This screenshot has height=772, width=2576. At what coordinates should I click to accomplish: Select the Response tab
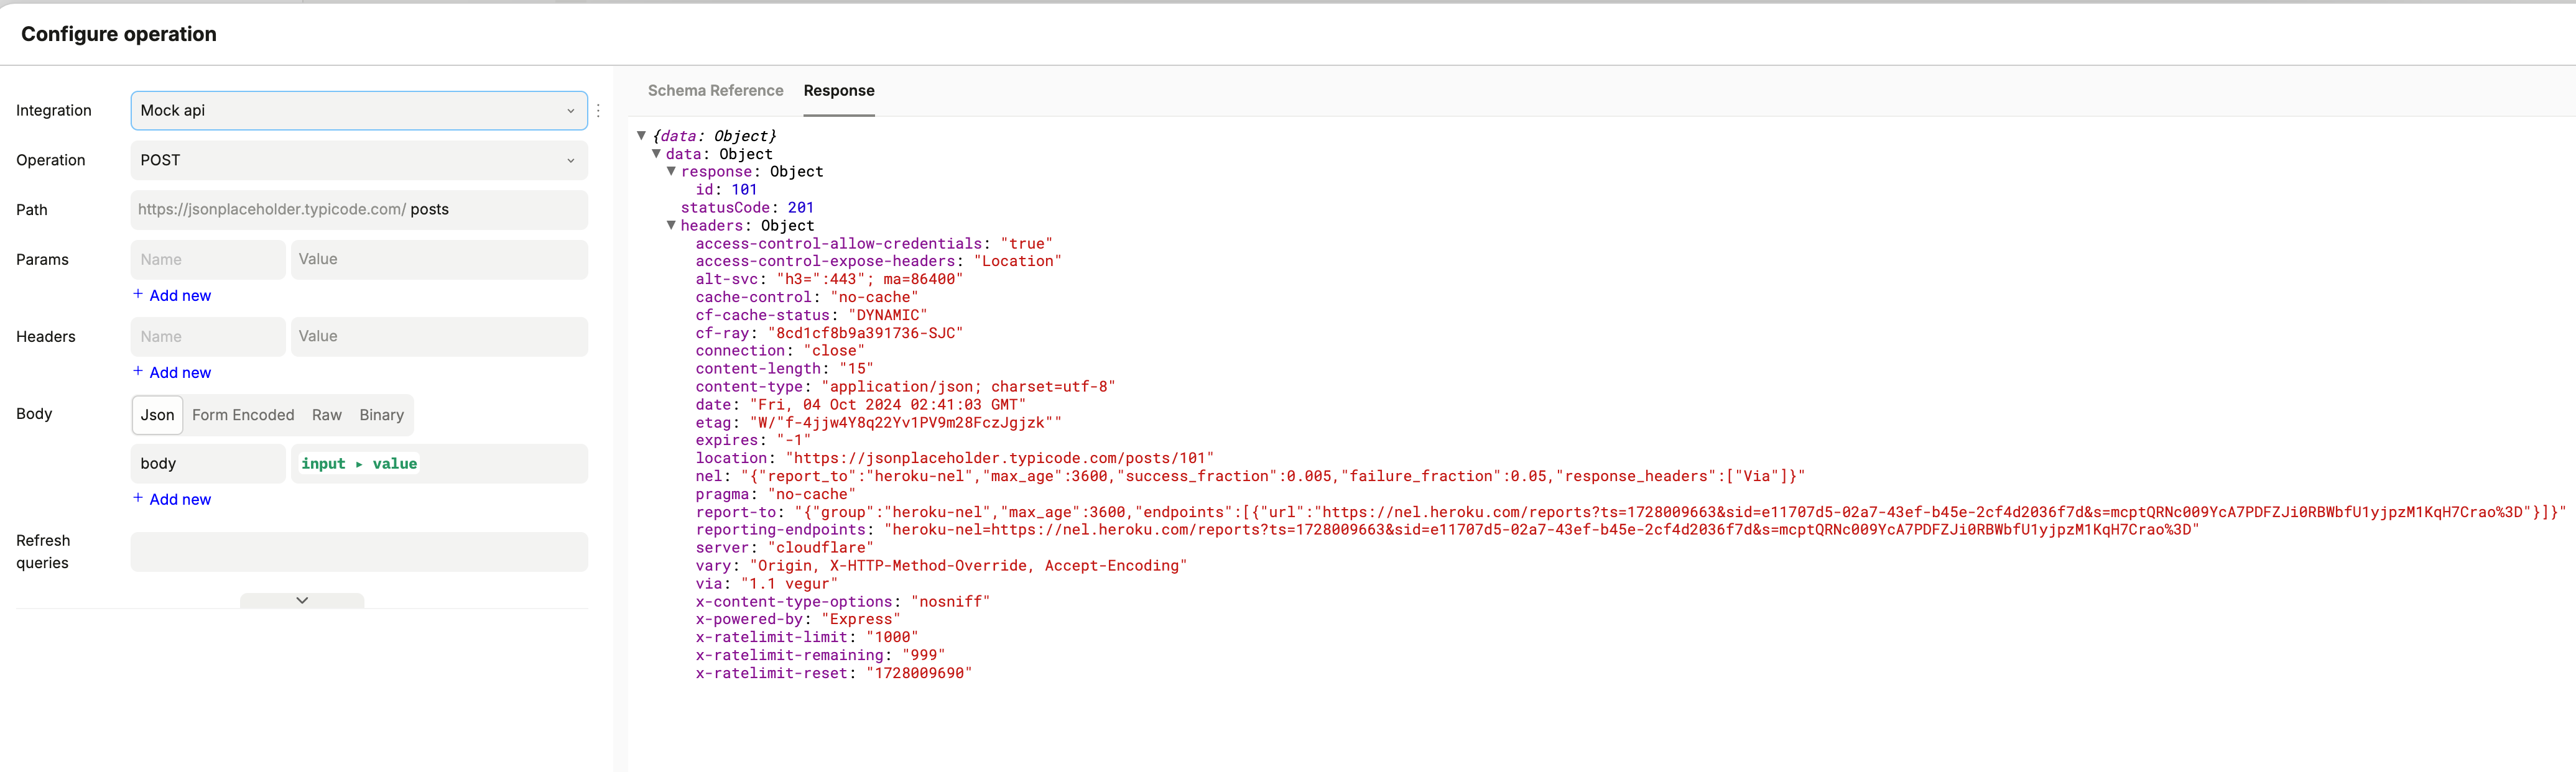(x=838, y=91)
